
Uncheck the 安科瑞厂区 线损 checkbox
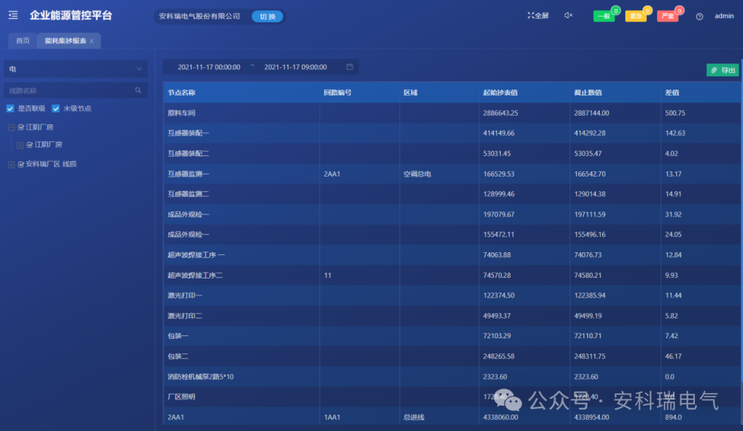click(x=21, y=164)
